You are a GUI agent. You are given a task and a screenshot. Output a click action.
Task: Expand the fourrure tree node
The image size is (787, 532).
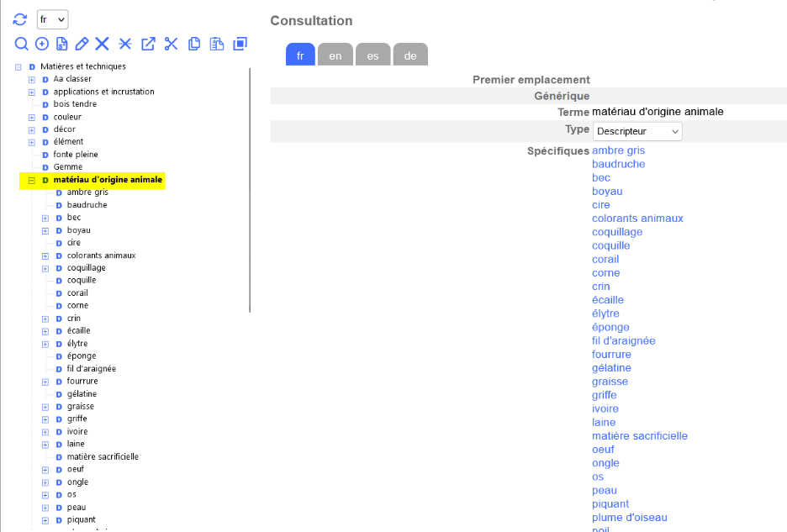point(45,382)
